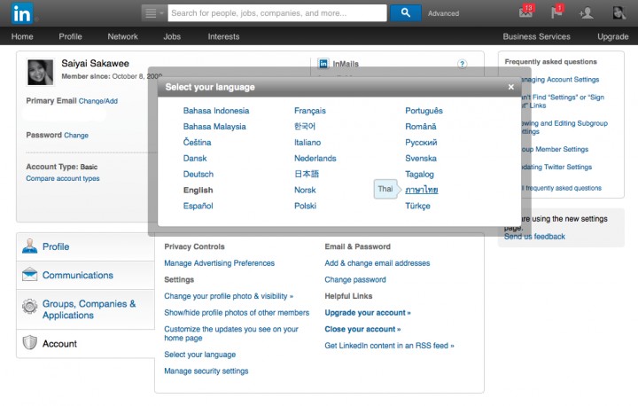The height and width of the screenshot is (406, 638).
Task: Open the Profile navigation menu
Action: click(x=70, y=36)
